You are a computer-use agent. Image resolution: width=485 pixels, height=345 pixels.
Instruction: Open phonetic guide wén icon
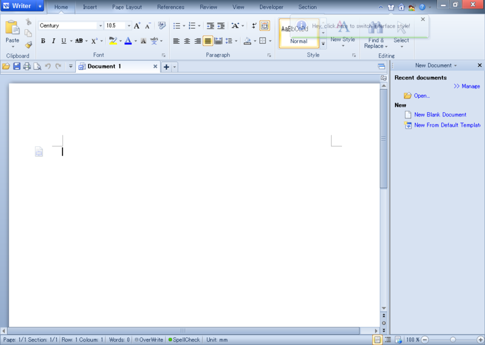pyautogui.click(x=154, y=41)
